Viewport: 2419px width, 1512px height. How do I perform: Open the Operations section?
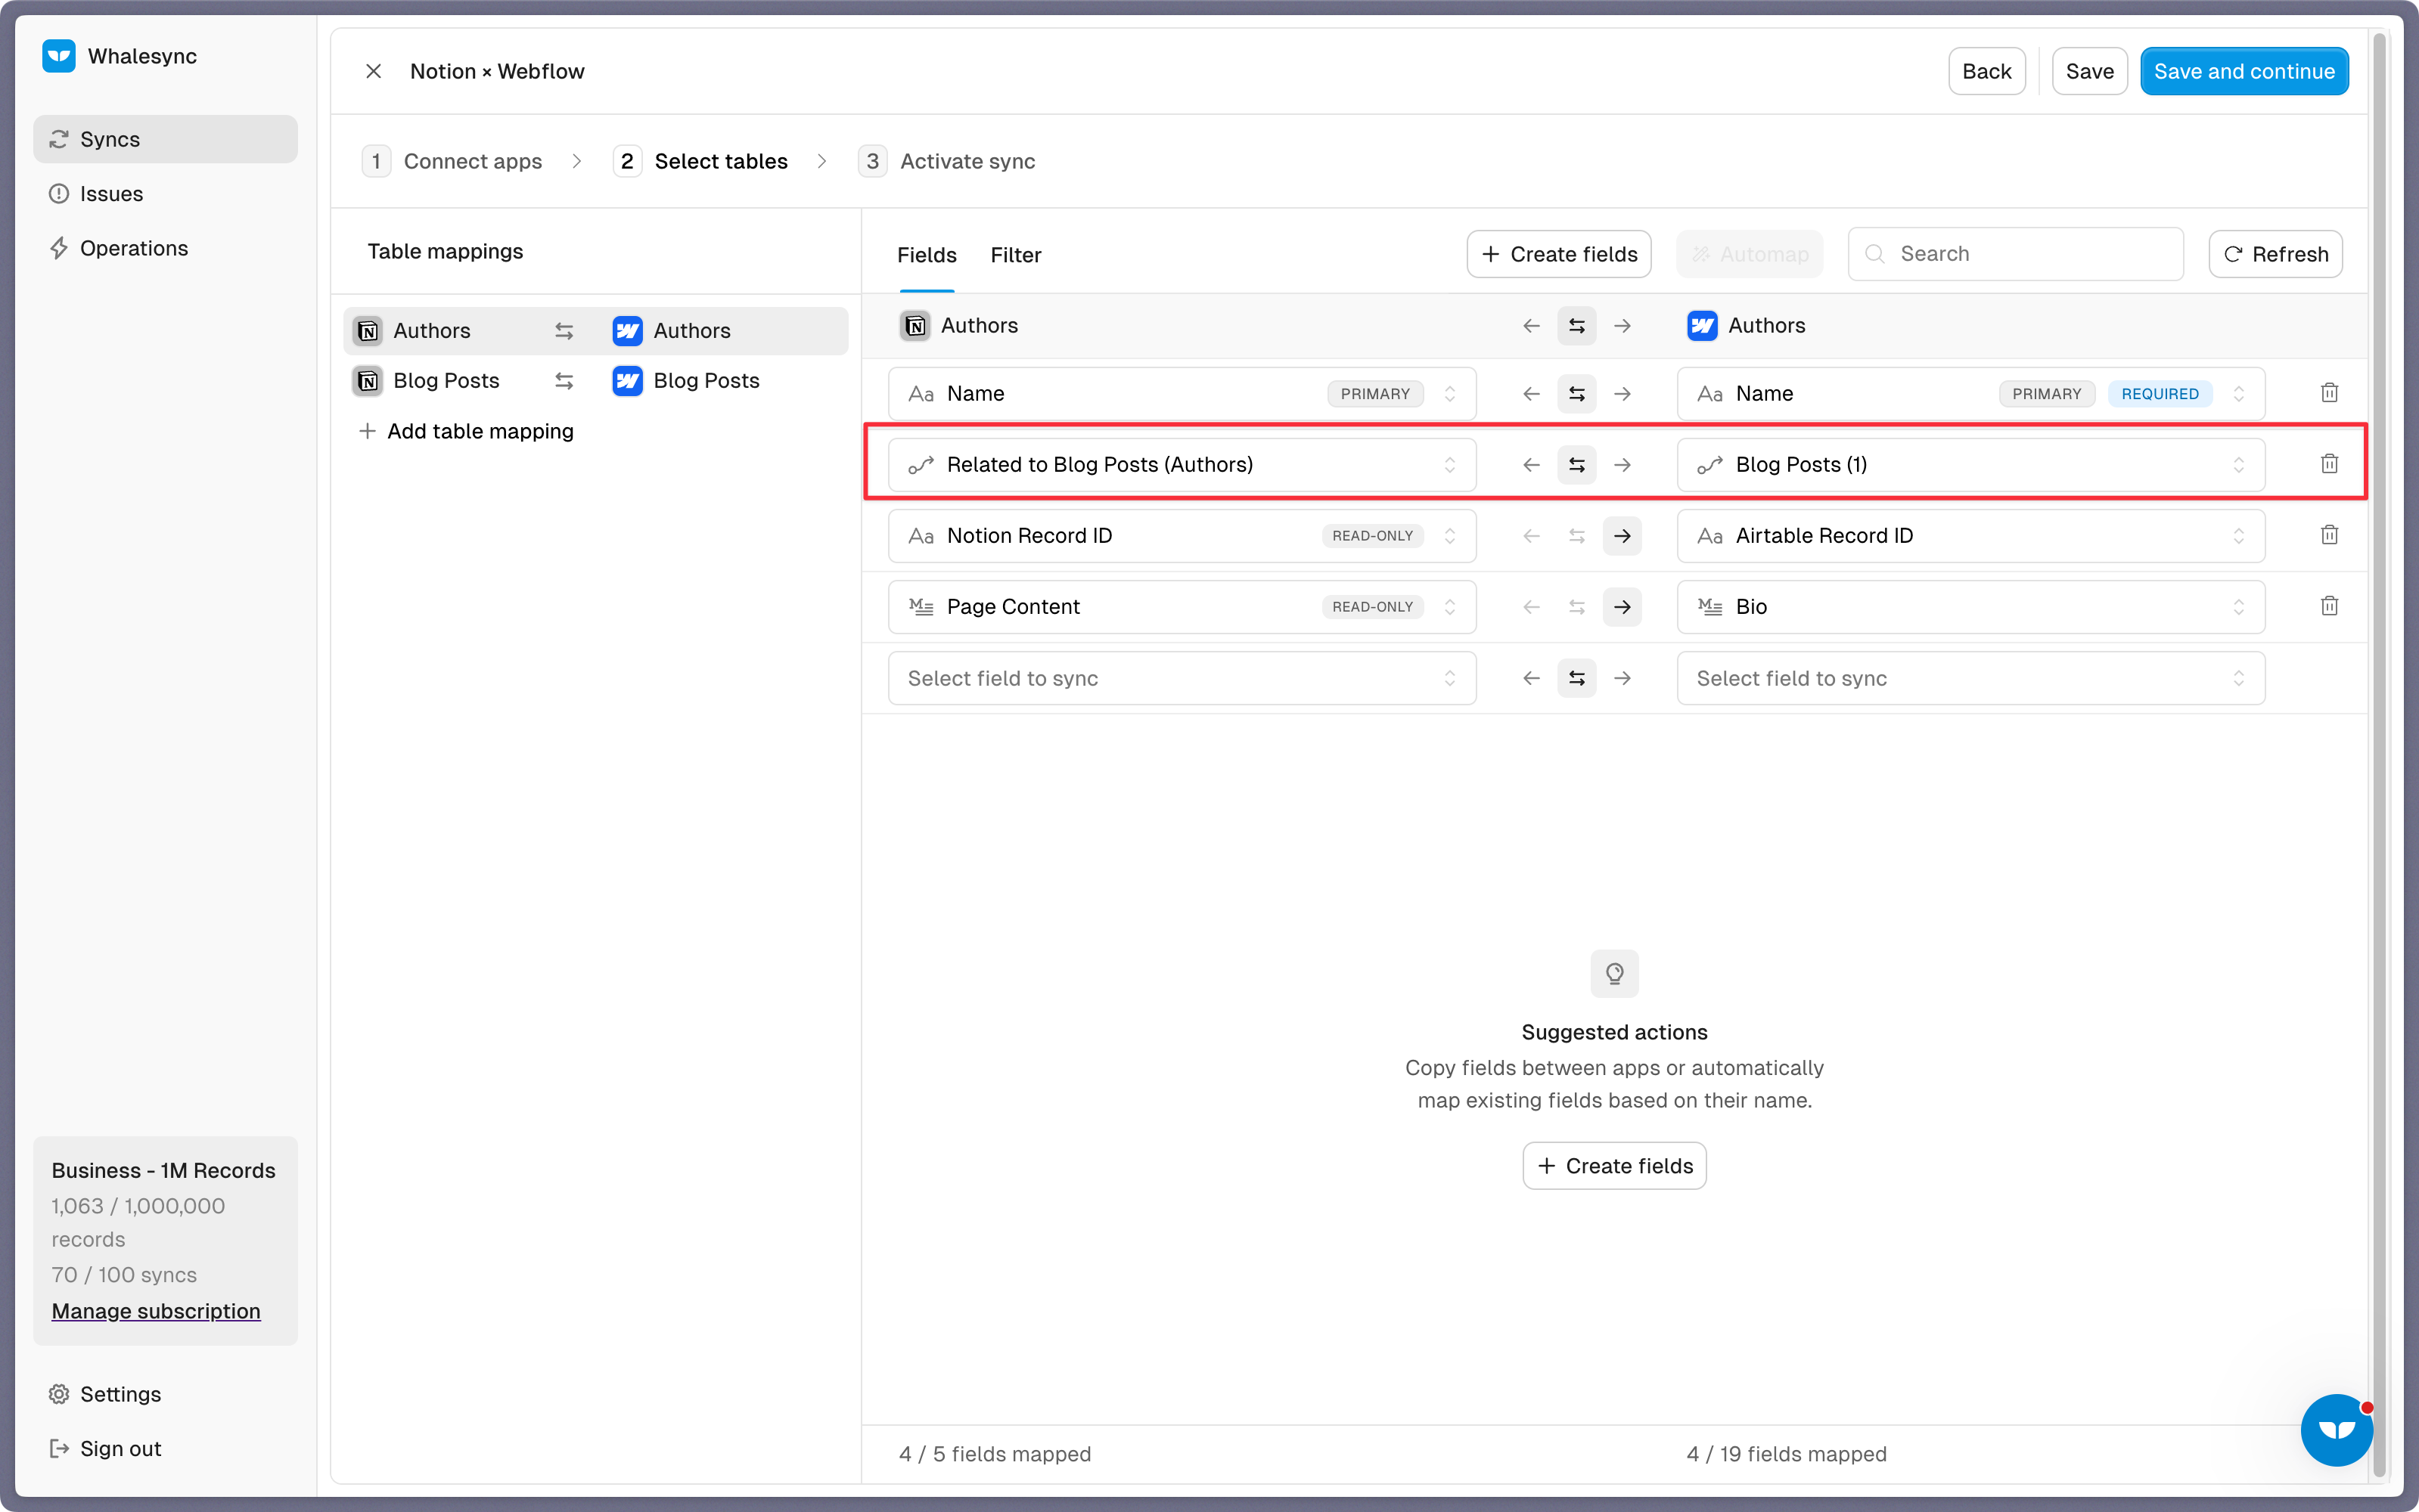point(165,248)
